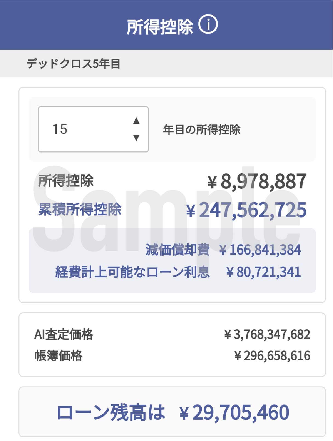Click the ¥166,841,384 depreciation value
The width and height of the screenshot is (333, 441).
pyautogui.click(x=260, y=250)
